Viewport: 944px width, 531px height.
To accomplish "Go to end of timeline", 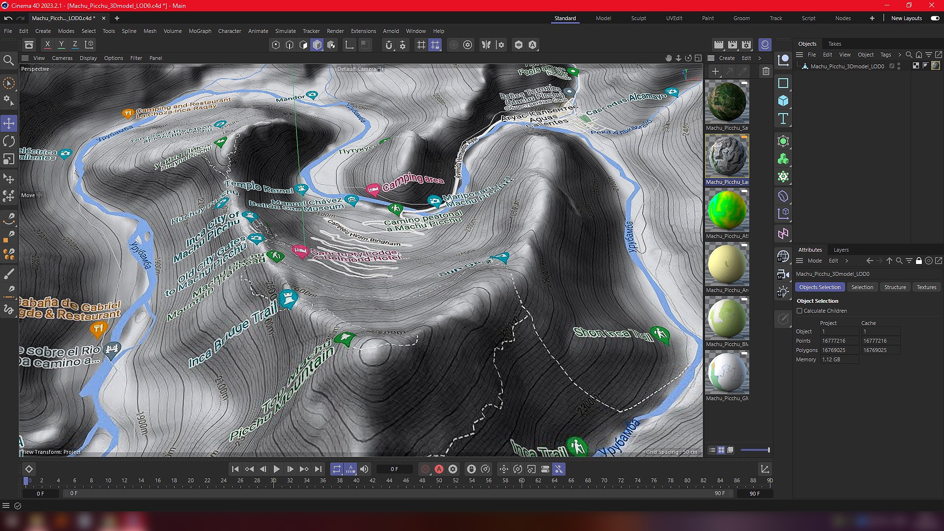I will [318, 469].
